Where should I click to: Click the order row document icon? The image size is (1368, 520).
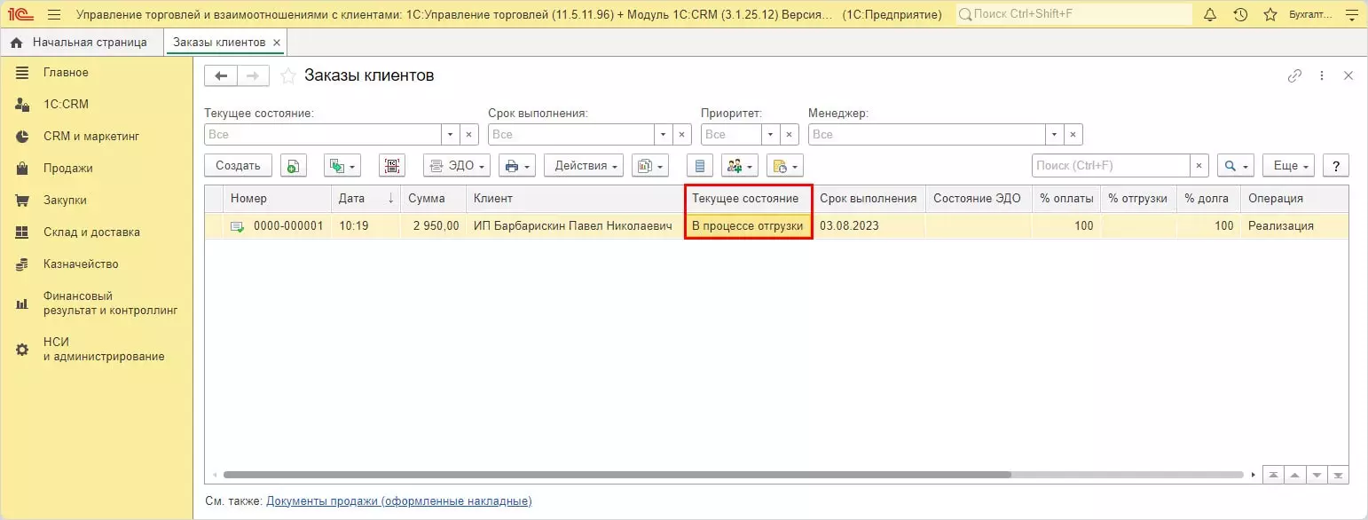(237, 226)
